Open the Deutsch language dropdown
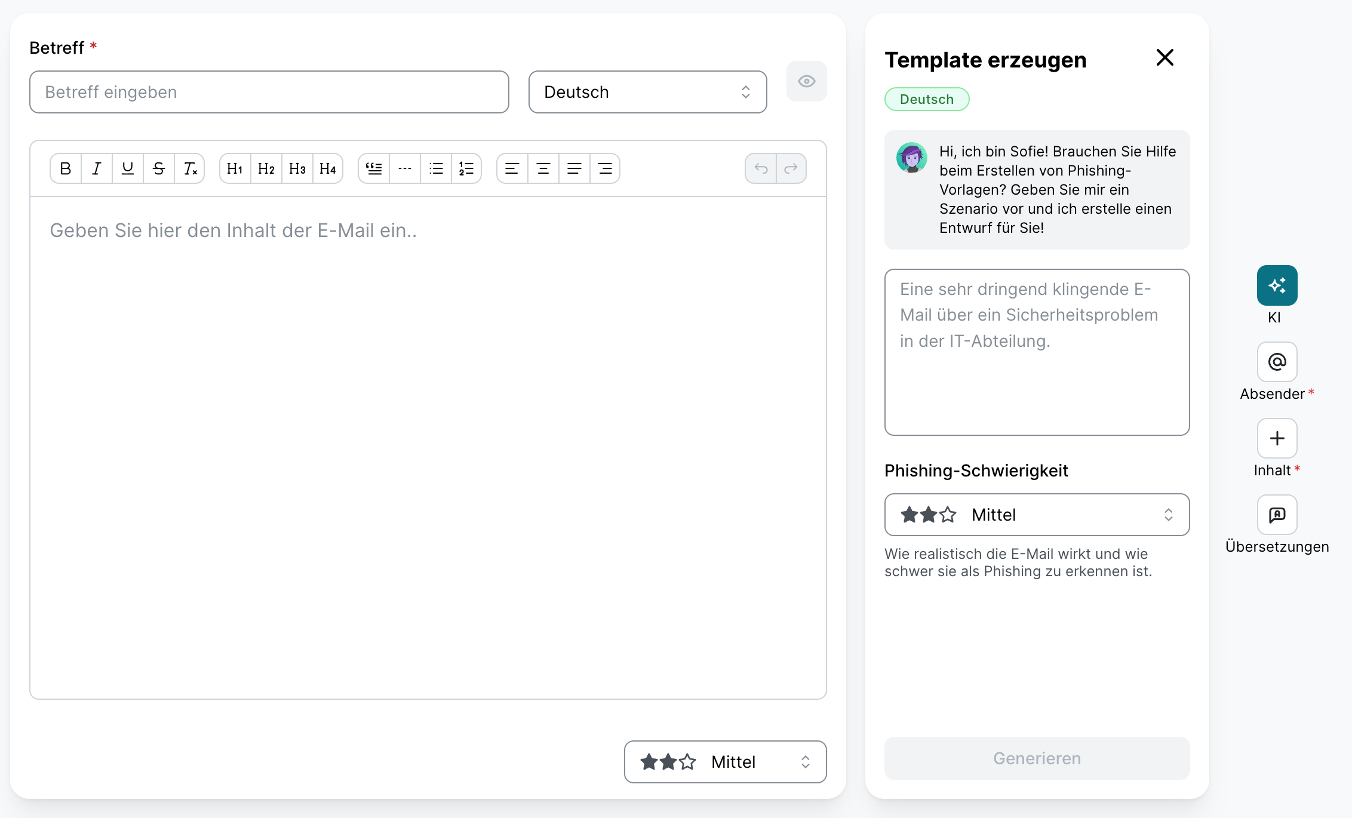1352x818 pixels. (x=647, y=92)
